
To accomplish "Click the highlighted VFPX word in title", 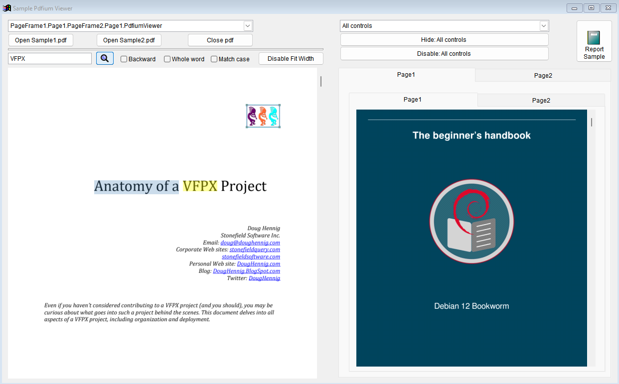I will [x=200, y=186].
